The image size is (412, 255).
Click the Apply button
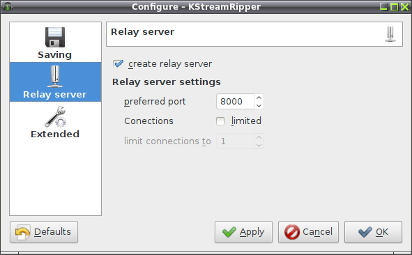243,232
